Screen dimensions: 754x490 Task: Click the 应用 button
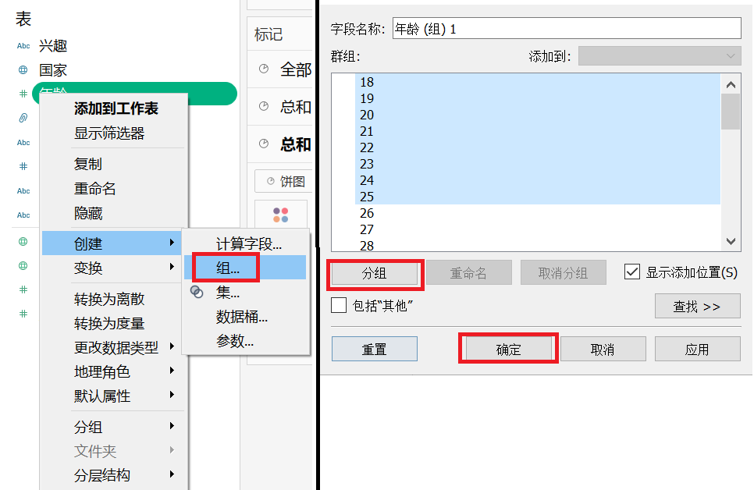[697, 349]
